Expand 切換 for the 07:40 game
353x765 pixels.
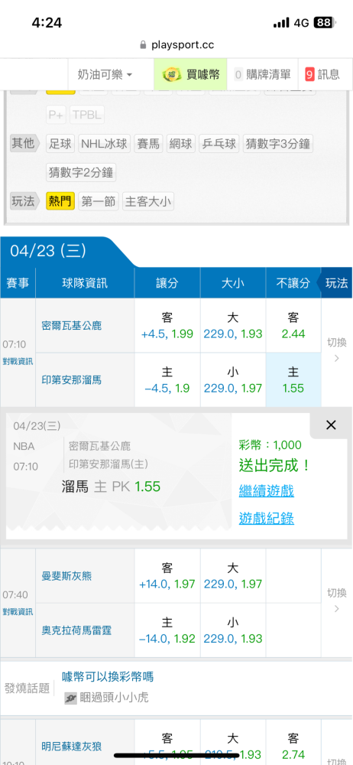[337, 601]
